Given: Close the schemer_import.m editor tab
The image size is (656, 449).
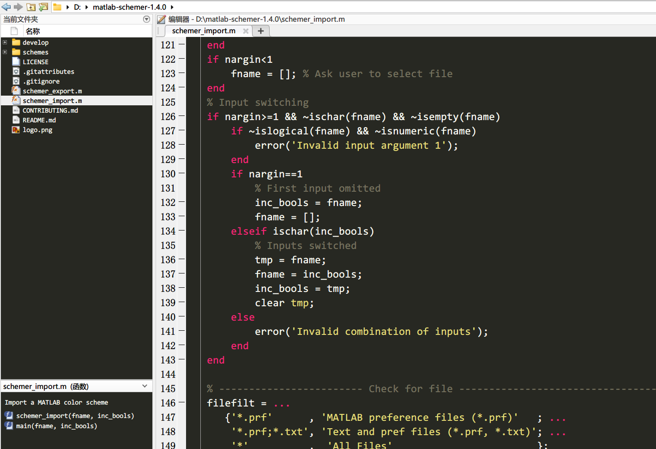Looking at the screenshot, I should coord(246,31).
